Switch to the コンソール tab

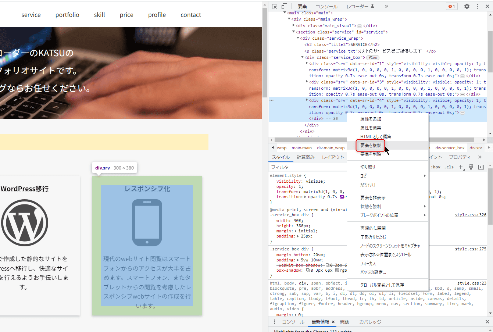(326, 6)
